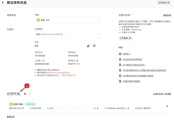The height and width of the screenshot is (120, 174).
Task: Open 查看詳情 link beside 充值未到帳
Action: click(x=167, y=15)
